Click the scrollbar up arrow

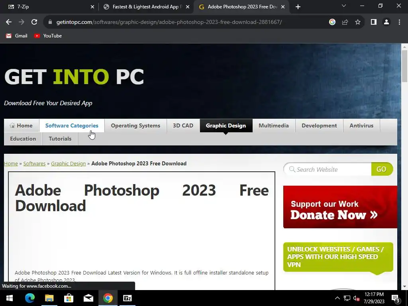tap(404, 47)
